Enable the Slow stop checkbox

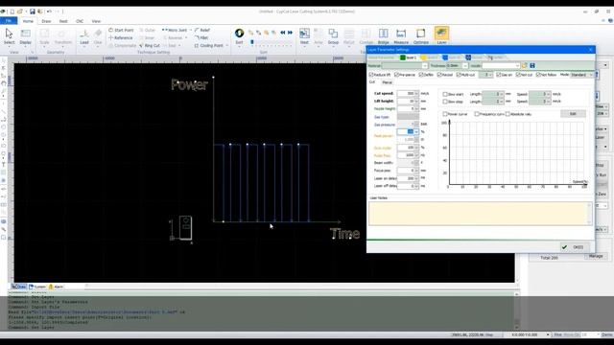coord(445,102)
